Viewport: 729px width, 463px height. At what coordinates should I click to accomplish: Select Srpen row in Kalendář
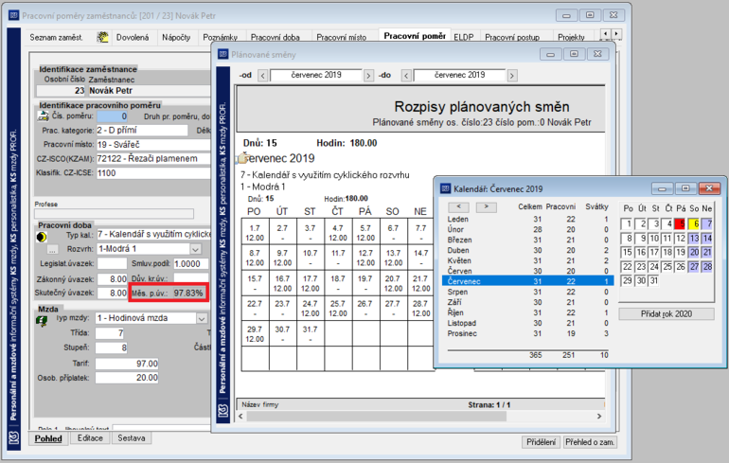[x=527, y=292]
